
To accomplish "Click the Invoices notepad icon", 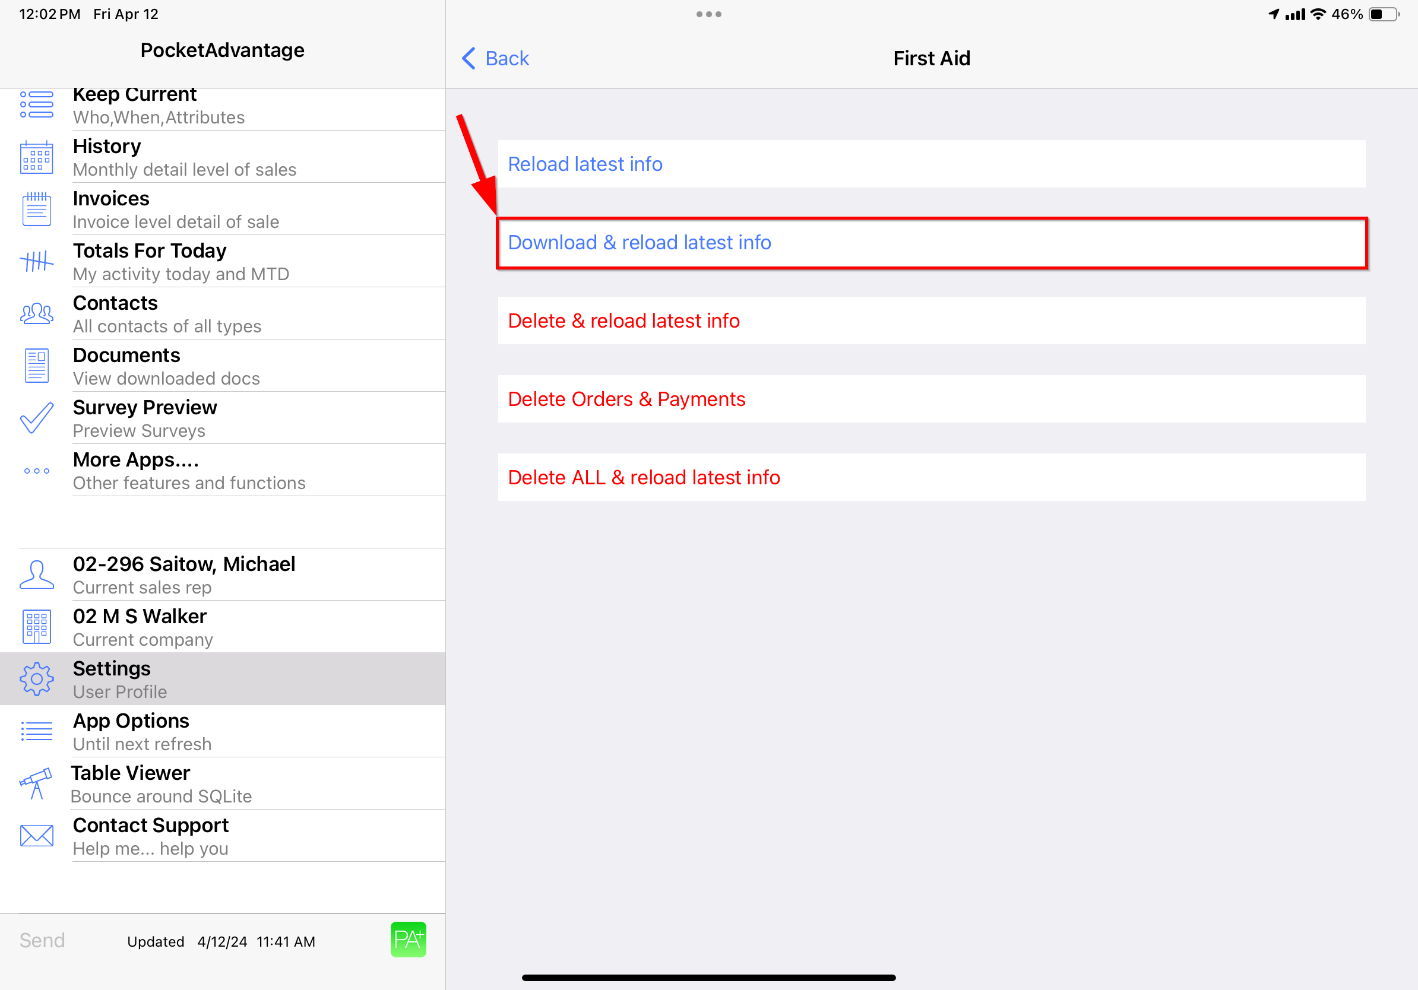I will tap(36, 210).
